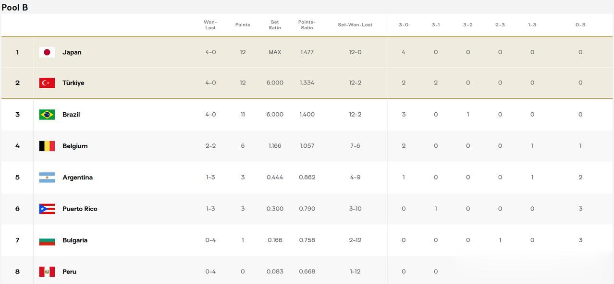Click the Won-Lost column header
The height and width of the screenshot is (284, 614).
(210, 25)
